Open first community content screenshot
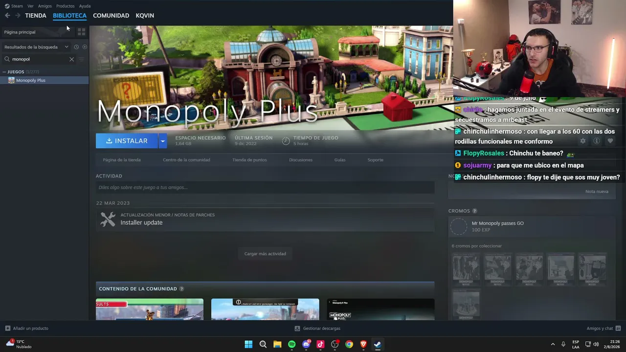Image resolution: width=626 pixels, height=352 pixels. (150, 309)
